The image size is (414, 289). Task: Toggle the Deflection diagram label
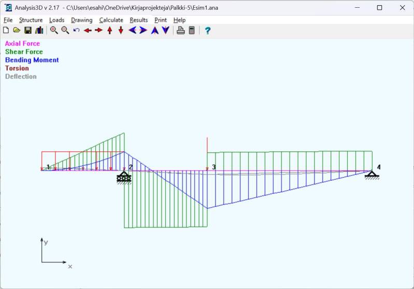tap(21, 77)
